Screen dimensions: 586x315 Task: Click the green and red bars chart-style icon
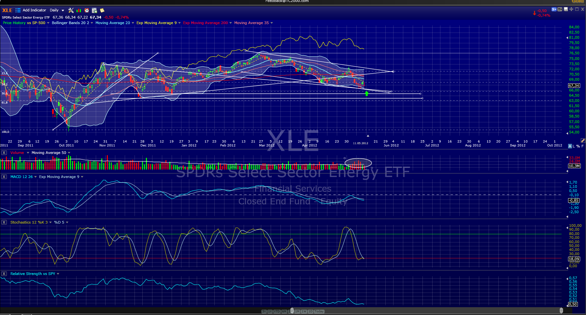click(79, 10)
